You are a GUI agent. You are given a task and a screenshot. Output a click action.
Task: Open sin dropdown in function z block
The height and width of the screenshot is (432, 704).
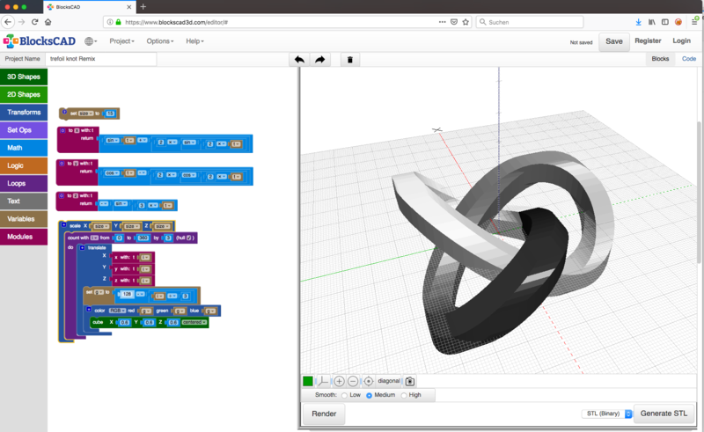coord(121,204)
